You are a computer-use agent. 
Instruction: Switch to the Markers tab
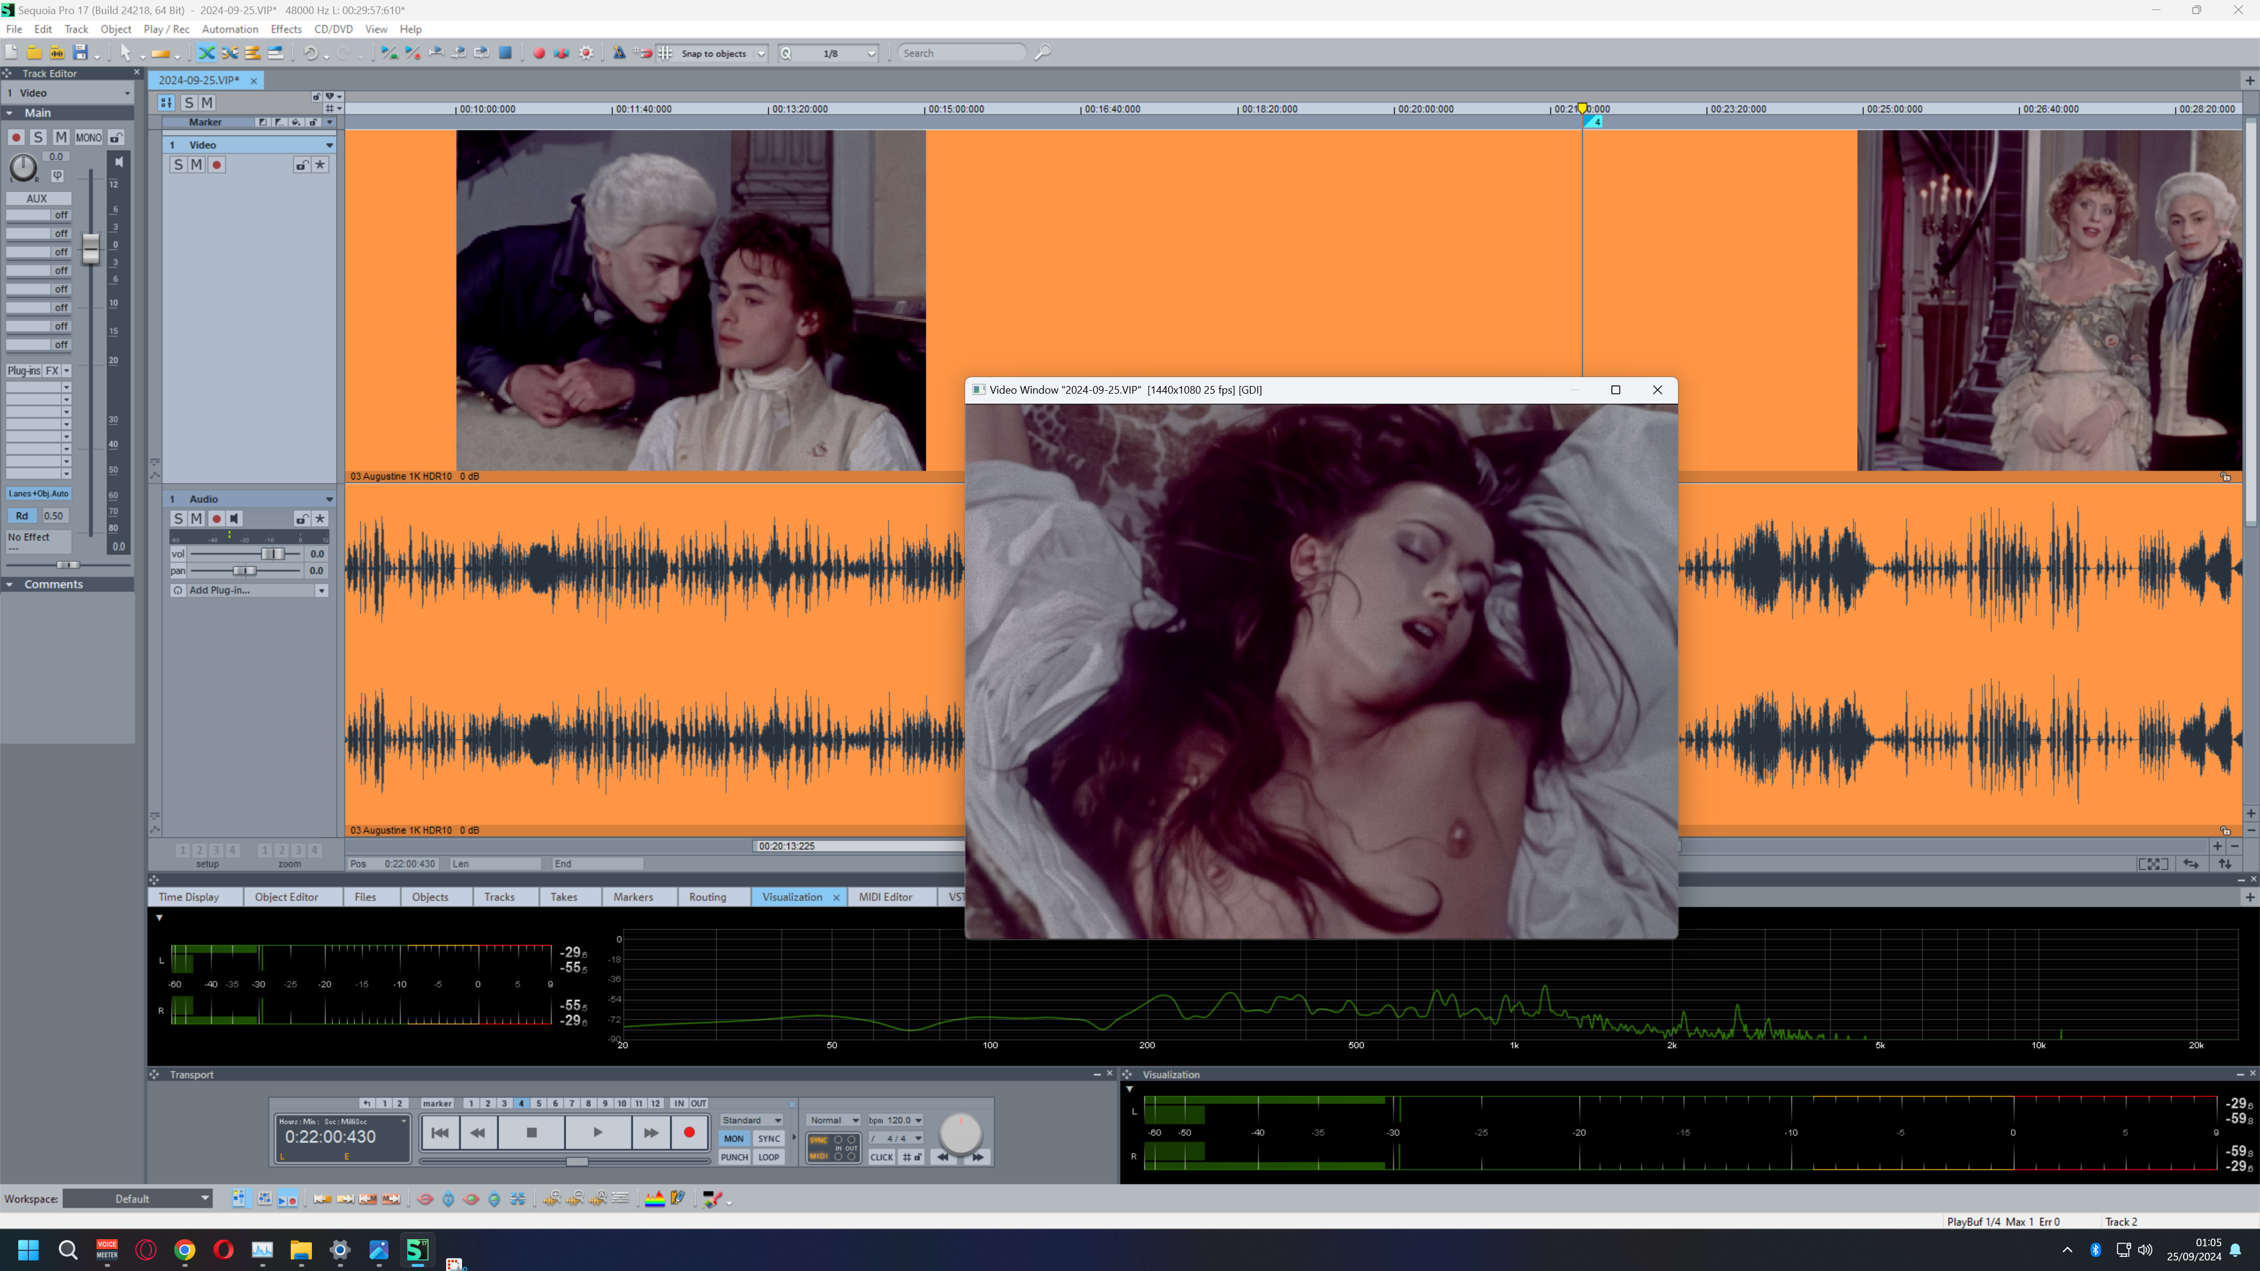coord(633,896)
